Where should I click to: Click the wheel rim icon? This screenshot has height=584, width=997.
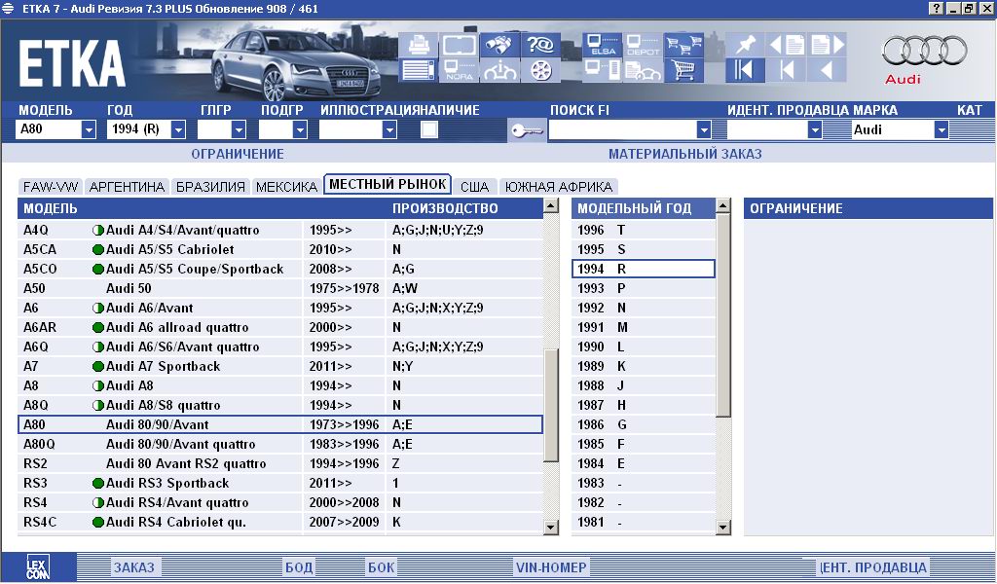540,69
